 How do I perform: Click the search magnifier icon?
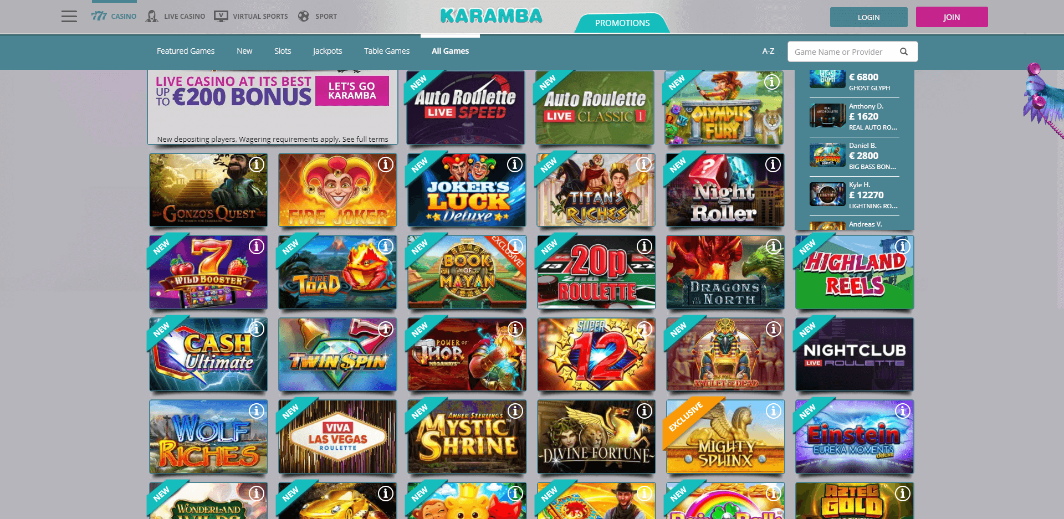click(x=904, y=52)
